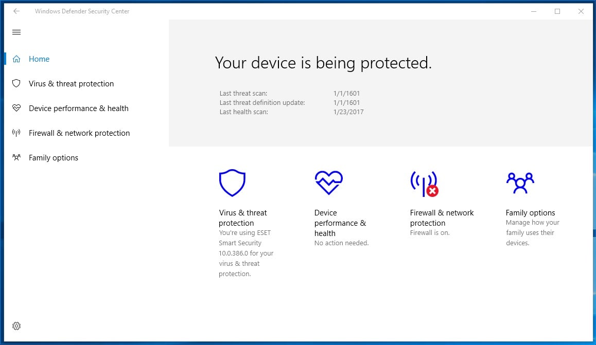596x345 pixels.
Task: Click 'Your device is being protected.' heading
Action: tap(323, 63)
